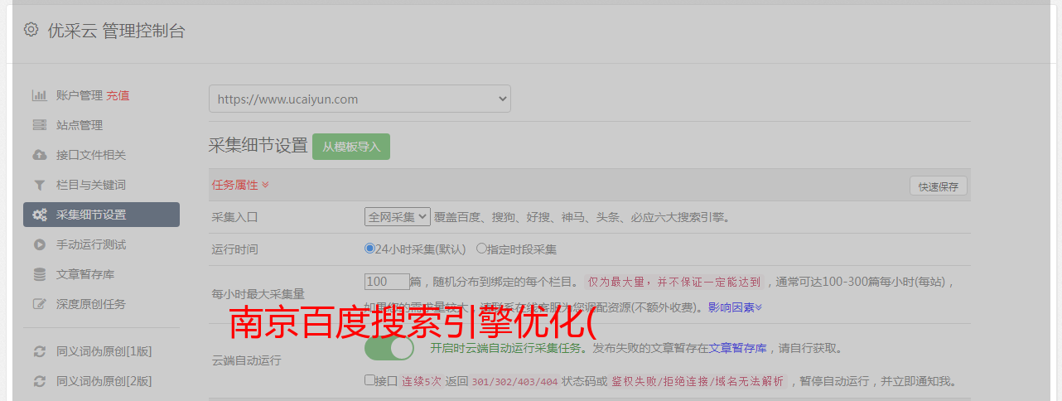Open the site URL dropdown https://www.ucaiyun.com
This screenshot has height=401, width=1062.
tap(360, 99)
